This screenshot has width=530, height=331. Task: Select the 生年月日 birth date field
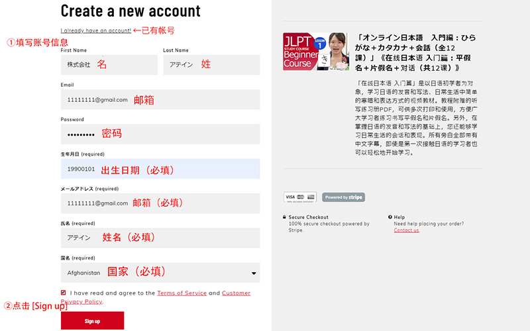(160, 169)
